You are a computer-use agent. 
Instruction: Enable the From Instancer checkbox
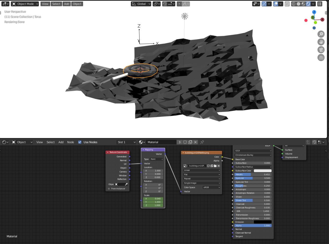(109, 189)
